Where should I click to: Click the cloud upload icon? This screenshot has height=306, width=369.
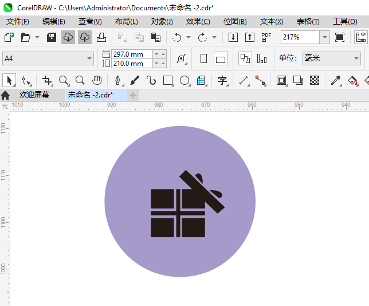coord(85,37)
